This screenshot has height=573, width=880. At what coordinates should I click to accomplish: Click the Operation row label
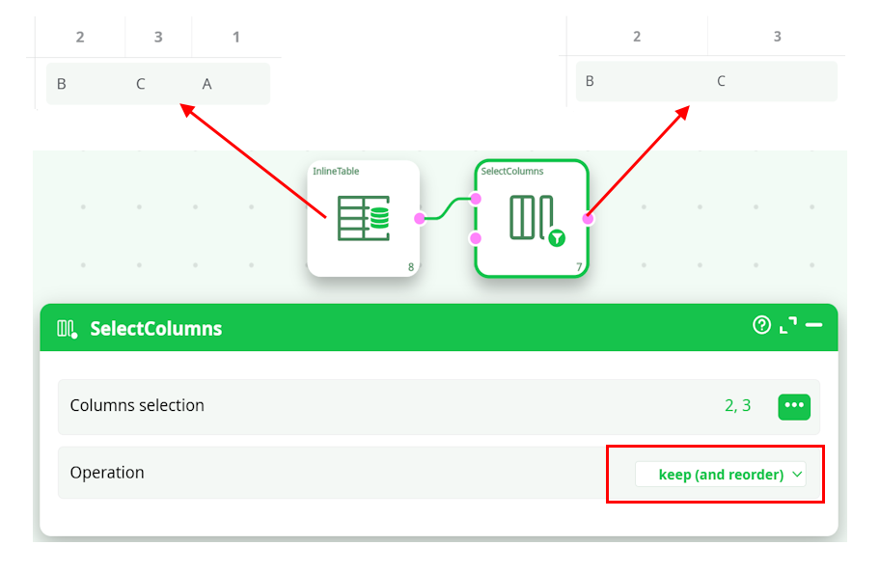[107, 473]
